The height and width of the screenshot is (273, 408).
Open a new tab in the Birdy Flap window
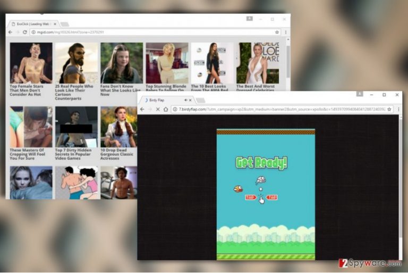click(200, 101)
